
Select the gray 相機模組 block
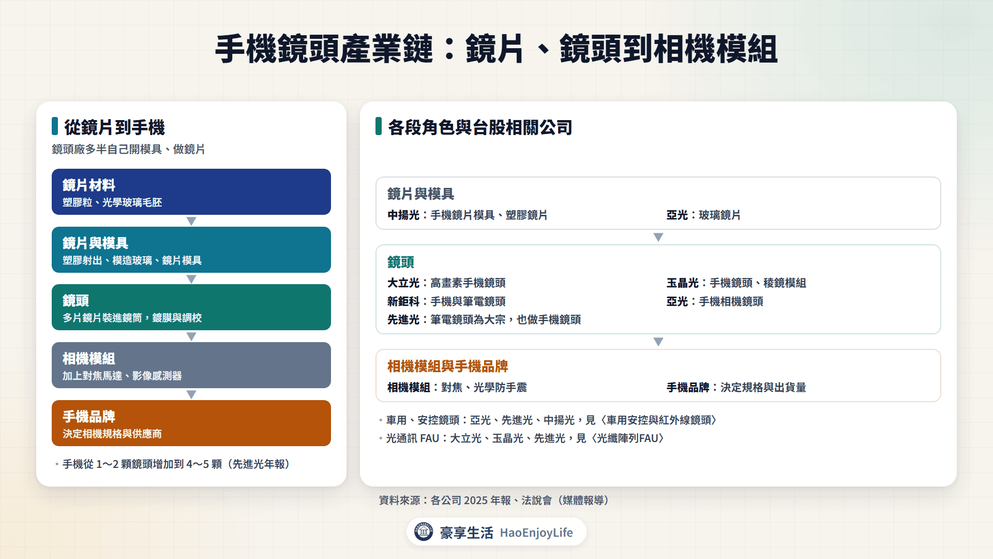tap(191, 365)
